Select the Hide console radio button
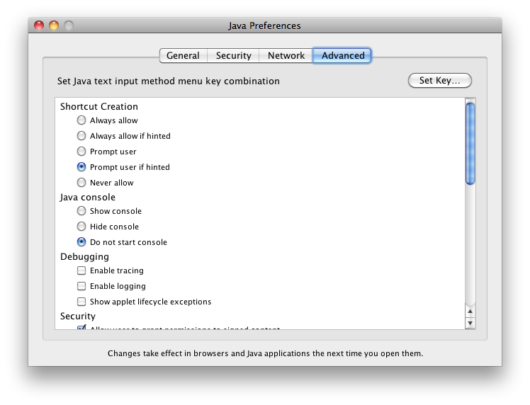Viewport: 530px width, 405px height. pos(81,227)
